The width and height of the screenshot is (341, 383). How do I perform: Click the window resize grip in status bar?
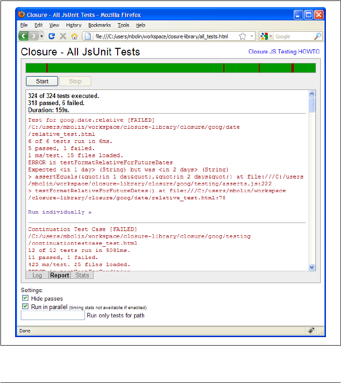pos(322,332)
